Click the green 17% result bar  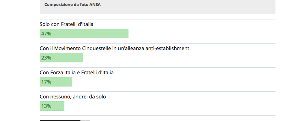point(56,82)
